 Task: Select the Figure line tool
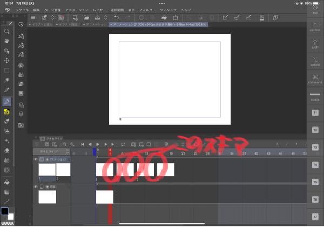pos(6,202)
